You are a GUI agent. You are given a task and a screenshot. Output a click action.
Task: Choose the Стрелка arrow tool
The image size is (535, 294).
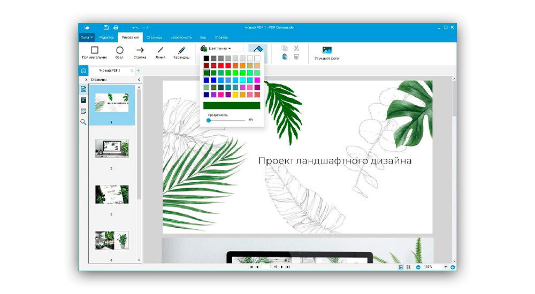(x=140, y=52)
